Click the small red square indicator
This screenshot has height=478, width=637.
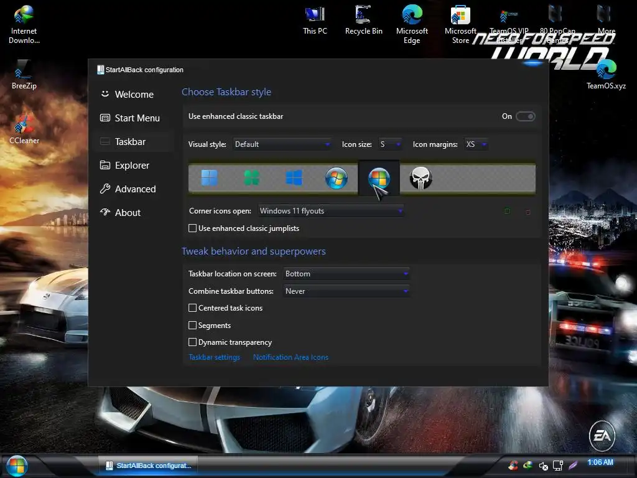tap(528, 212)
